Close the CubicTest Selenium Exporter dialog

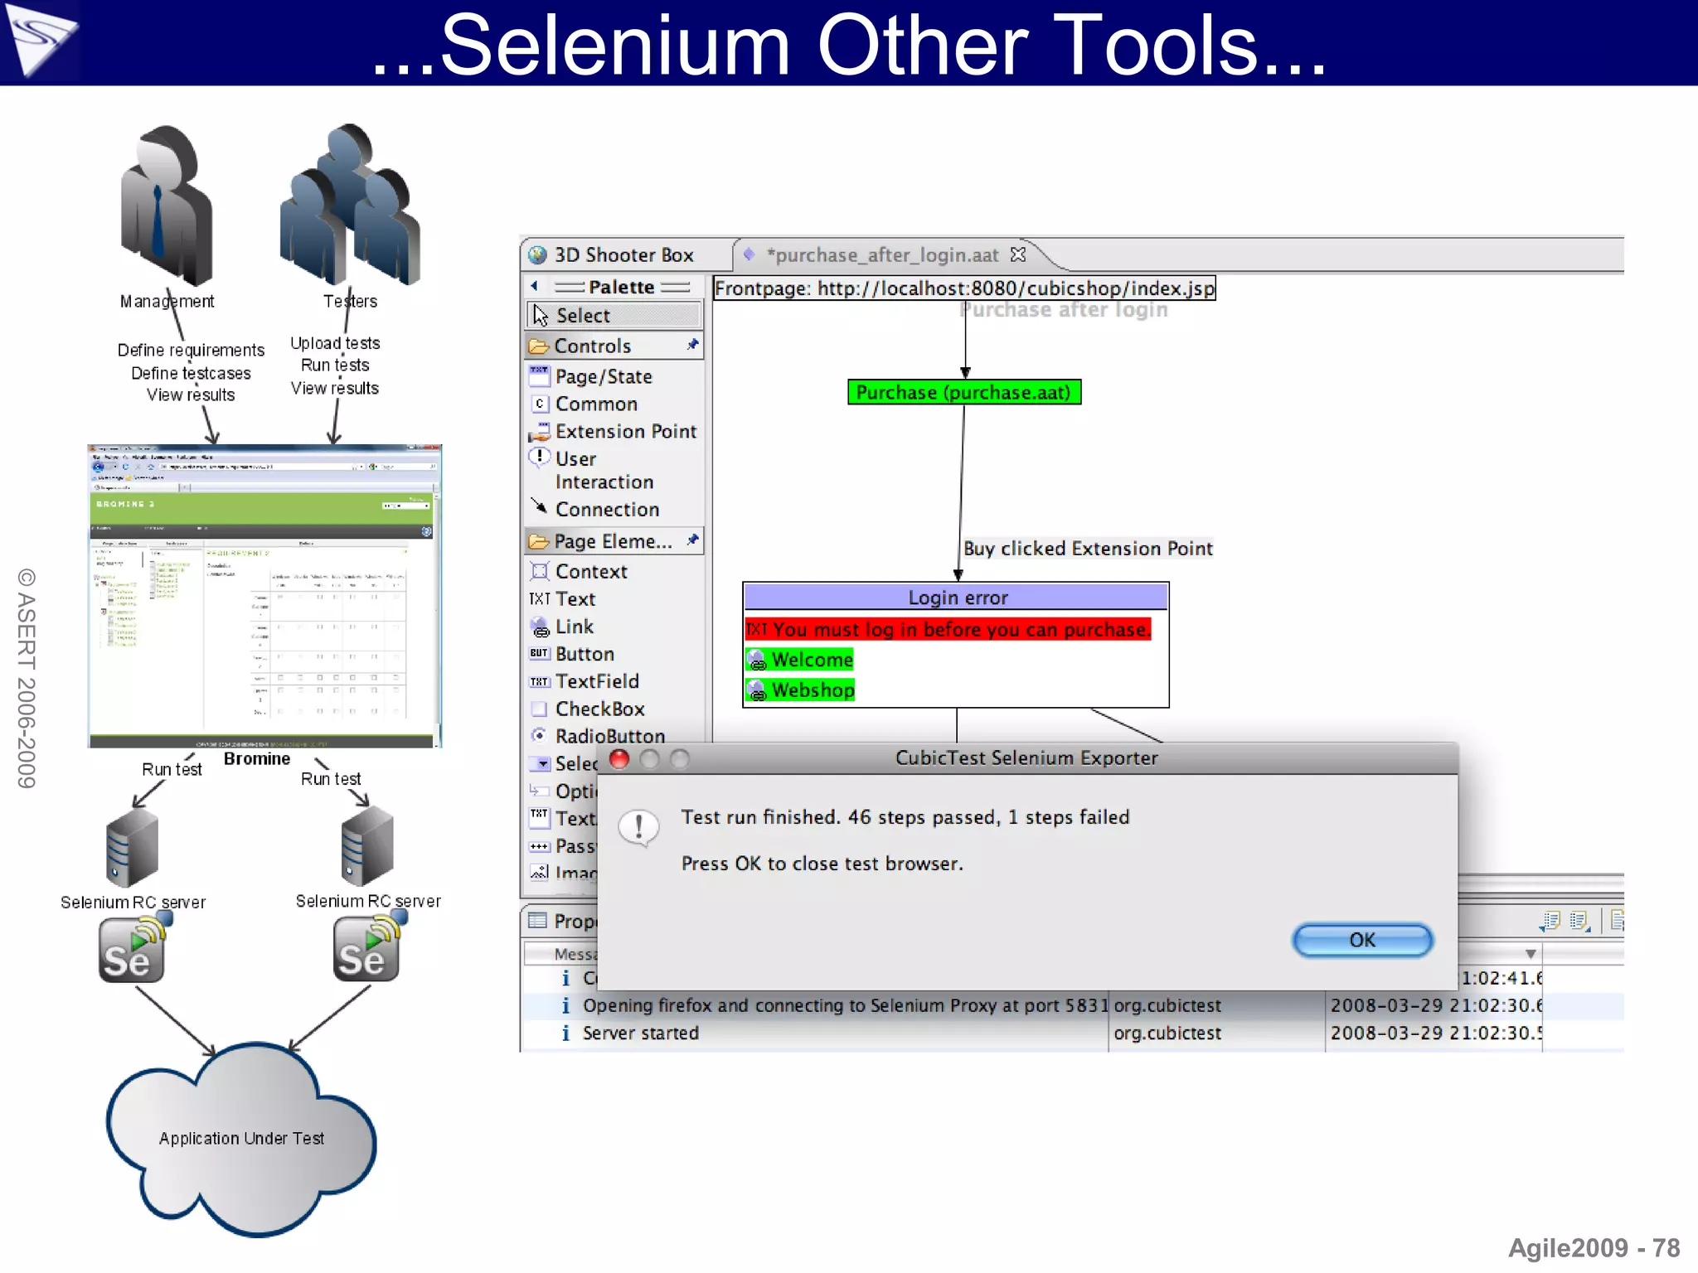619,758
